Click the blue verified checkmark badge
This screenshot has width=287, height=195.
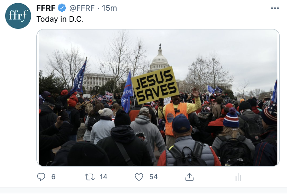[62, 8]
